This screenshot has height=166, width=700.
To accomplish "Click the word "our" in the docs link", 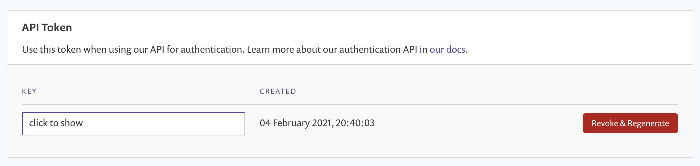I will tap(437, 49).
